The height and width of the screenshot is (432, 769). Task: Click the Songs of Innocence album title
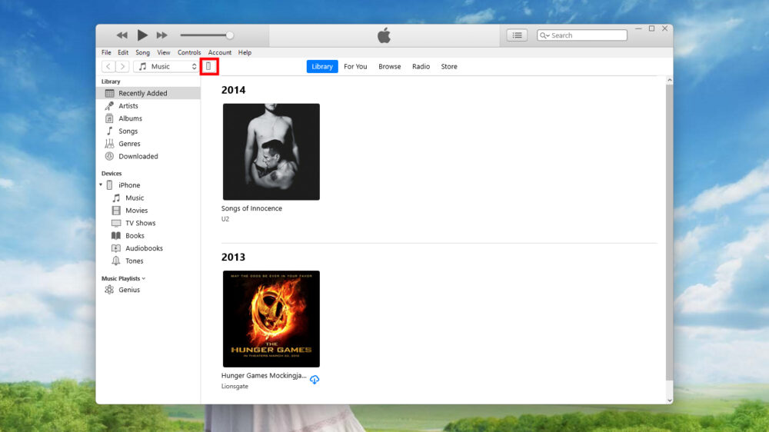point(251,208)
